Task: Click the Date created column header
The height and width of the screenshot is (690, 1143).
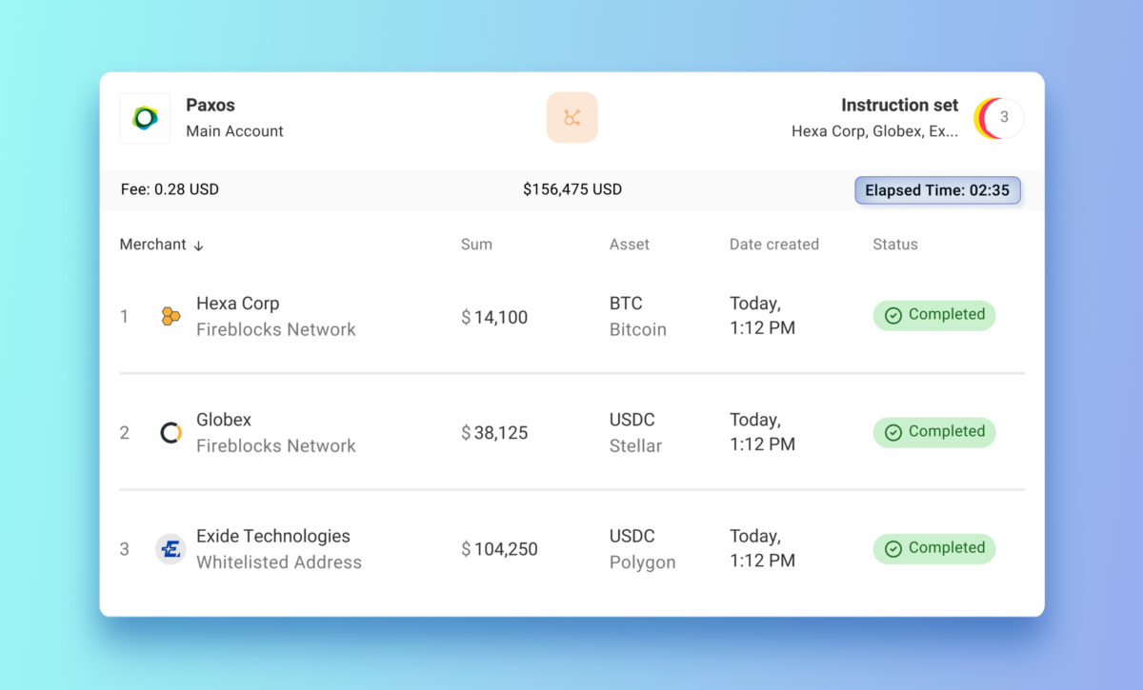Action: tap(774, 245)
